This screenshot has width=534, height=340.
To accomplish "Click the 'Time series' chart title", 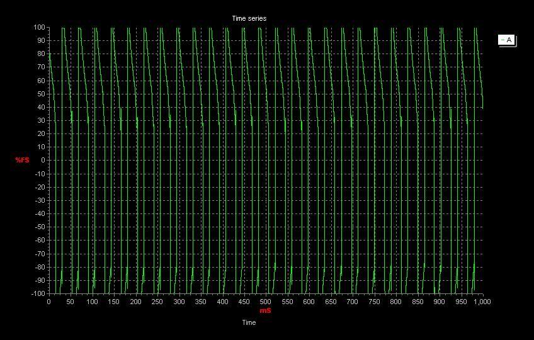I will pos(249,18).
